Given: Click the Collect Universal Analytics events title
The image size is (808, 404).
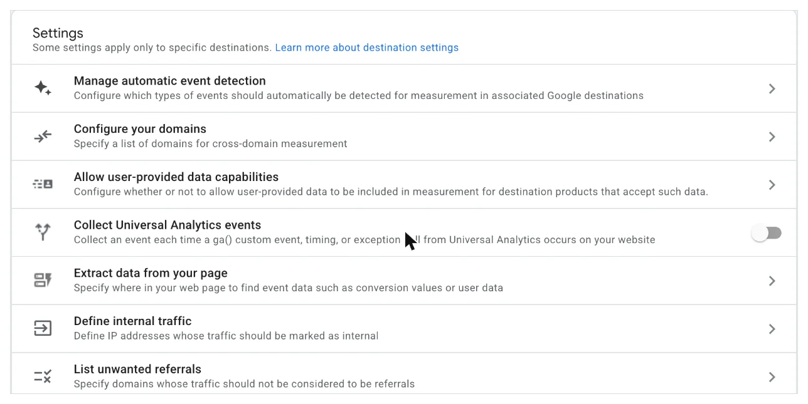Looking at the screenshot, I should click(167, 225).
